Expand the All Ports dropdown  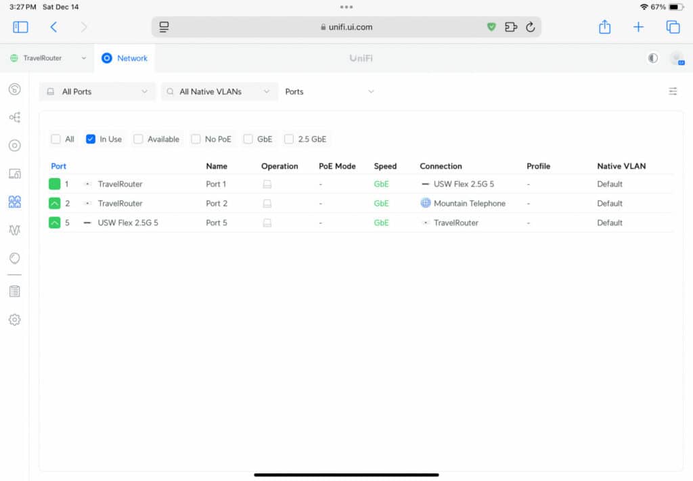(97, 91)
